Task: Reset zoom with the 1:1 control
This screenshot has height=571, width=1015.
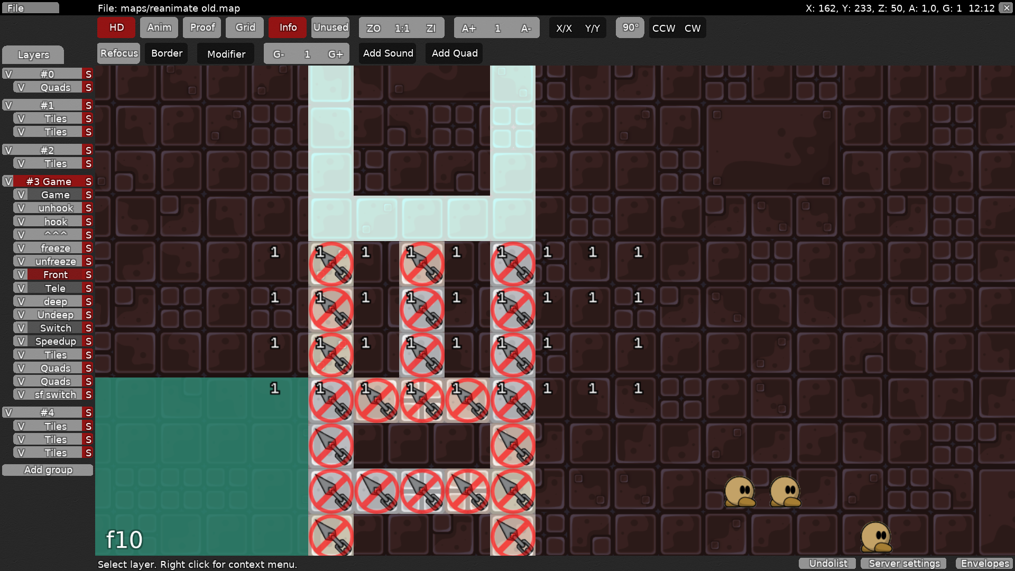Action: (x=402, y=28)
